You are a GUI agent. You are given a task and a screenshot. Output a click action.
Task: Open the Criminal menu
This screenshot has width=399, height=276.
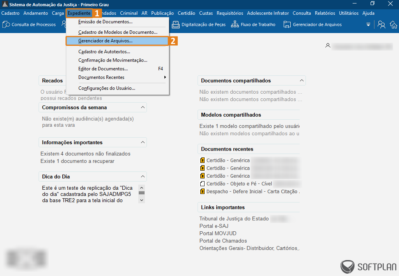tap(129, 13)
